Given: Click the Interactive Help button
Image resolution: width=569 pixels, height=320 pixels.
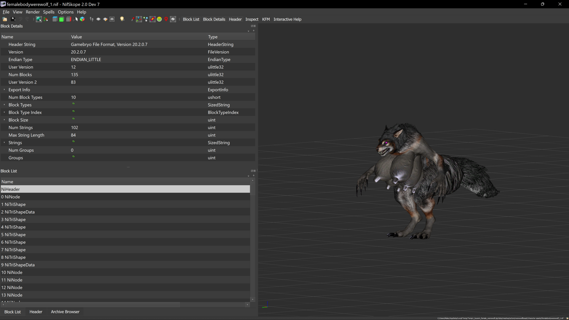Looking at the screenshot, I should pos(287,19).
